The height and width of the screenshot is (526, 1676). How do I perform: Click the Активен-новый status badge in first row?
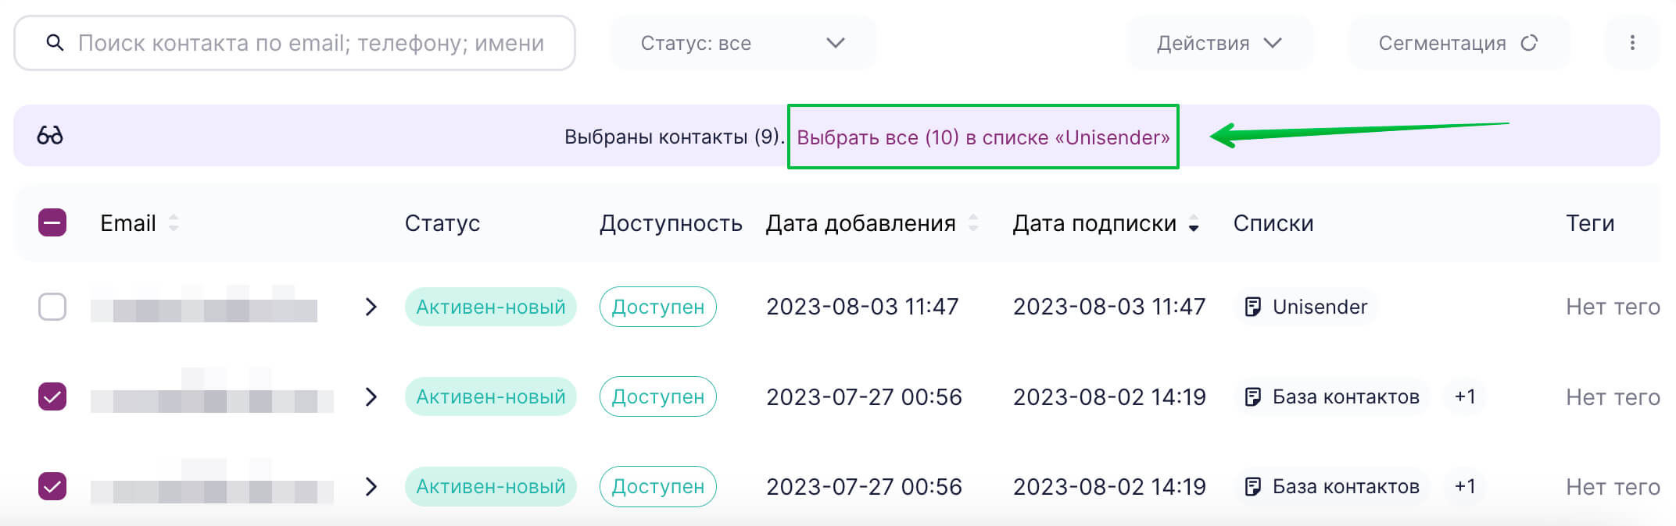point(490,307)
